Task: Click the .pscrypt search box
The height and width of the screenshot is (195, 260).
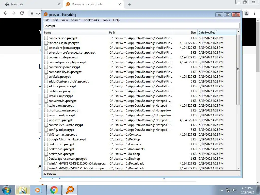Action: [x=142, y=26]
